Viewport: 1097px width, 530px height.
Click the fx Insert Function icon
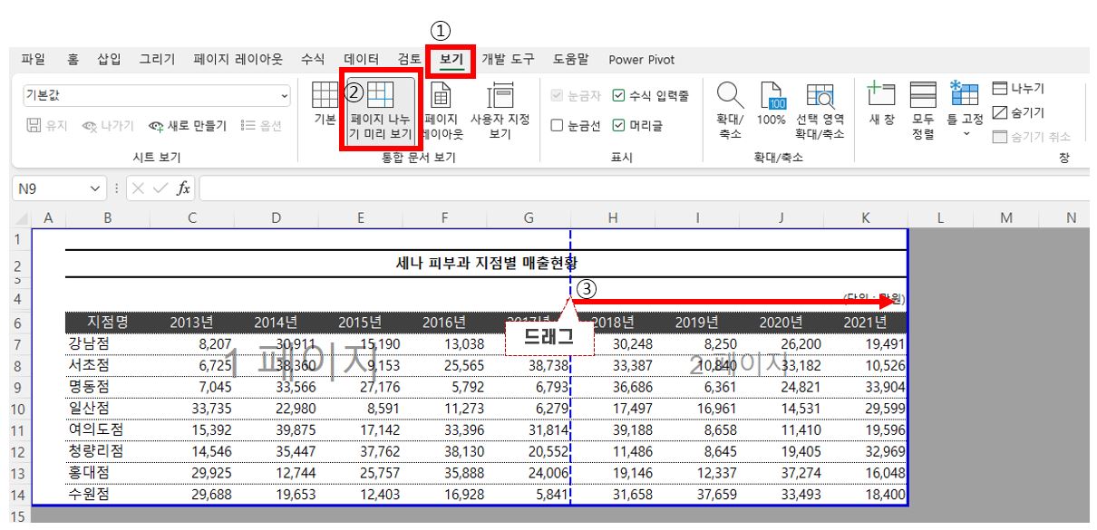(x=183, y=188)
